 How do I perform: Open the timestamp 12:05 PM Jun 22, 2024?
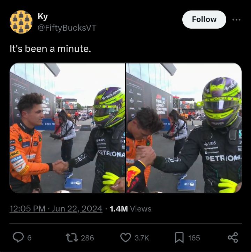56,209
